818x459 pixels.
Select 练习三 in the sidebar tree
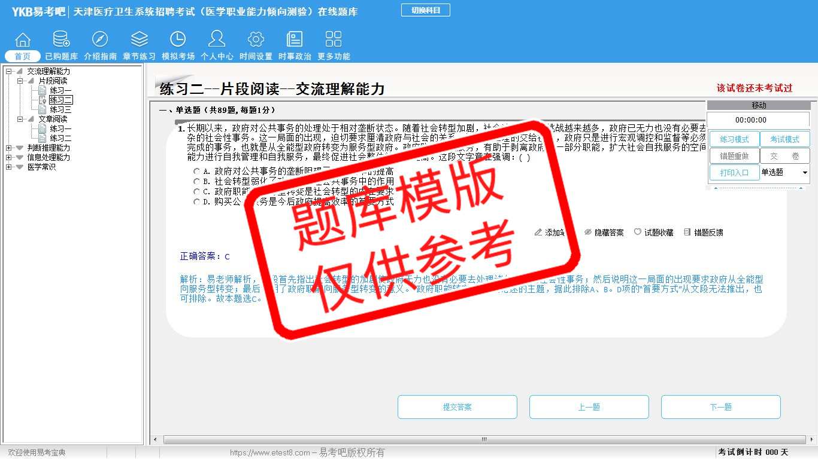click(x=60, y=110)
